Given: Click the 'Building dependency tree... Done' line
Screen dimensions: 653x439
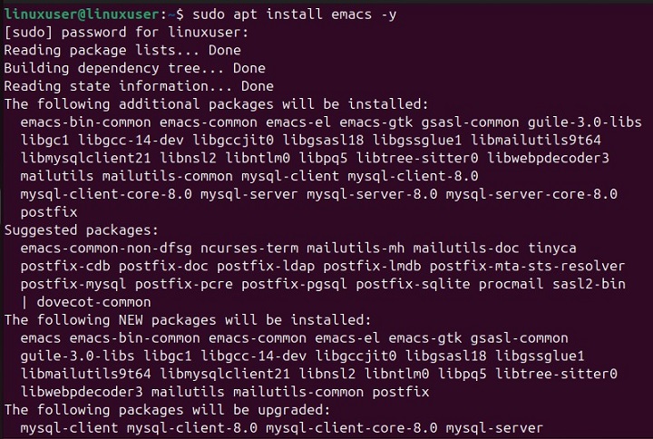Looking at the screenshot, I should point(133,68).
